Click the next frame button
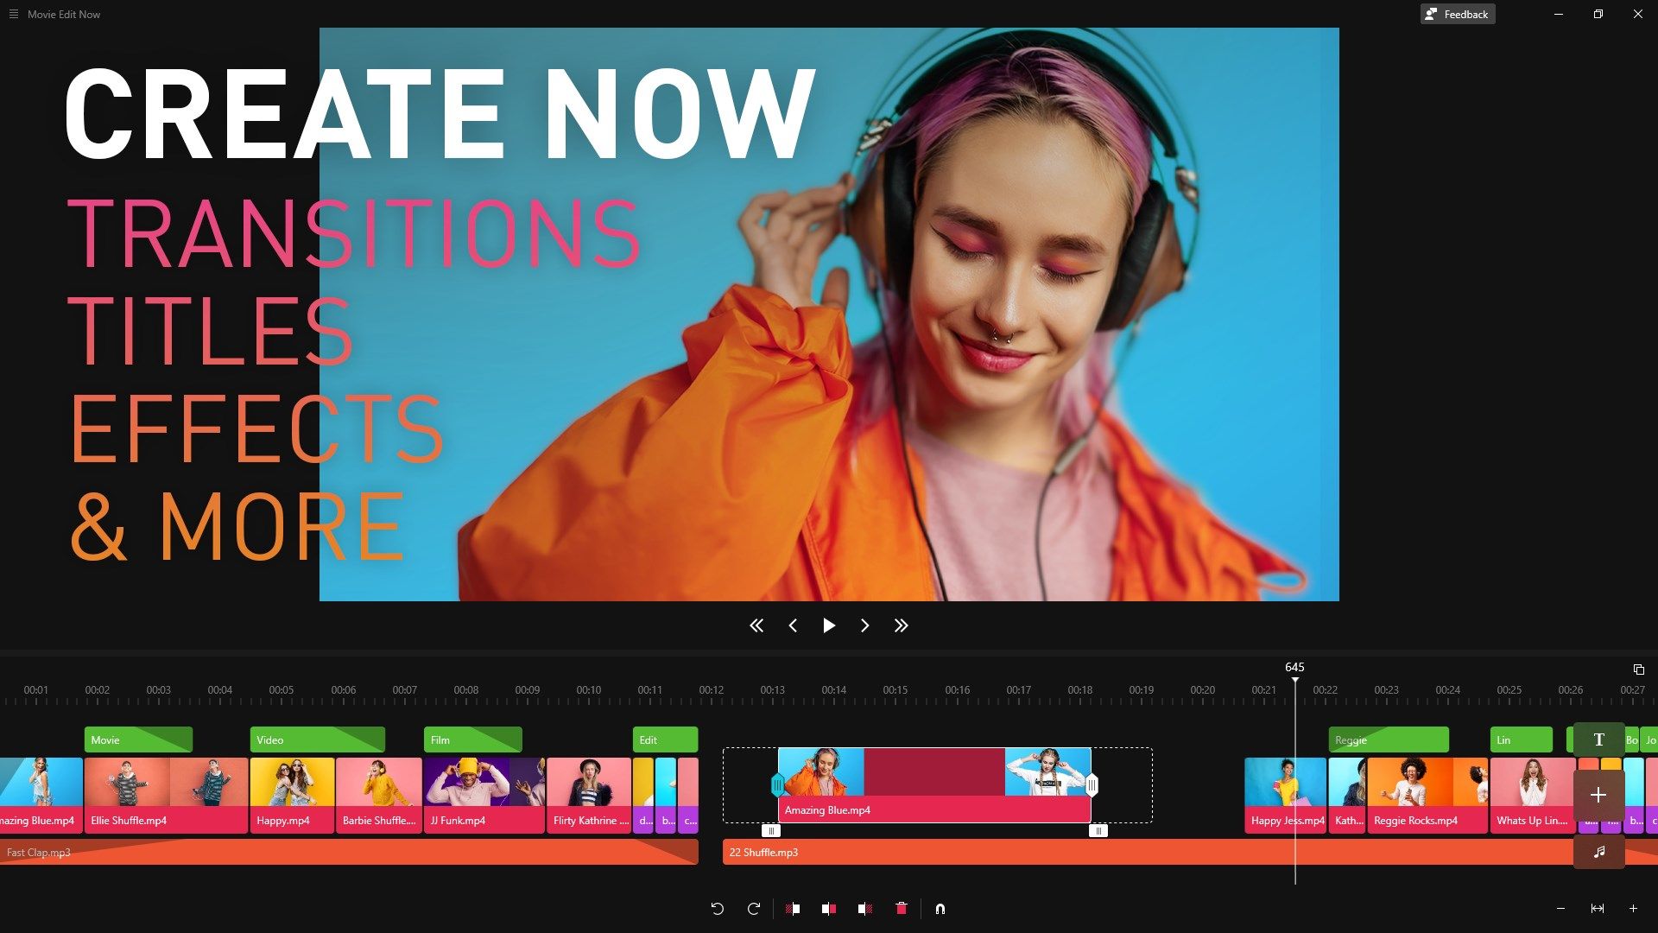This screenshot has height=933, width=1658. (x=865, y=625)
